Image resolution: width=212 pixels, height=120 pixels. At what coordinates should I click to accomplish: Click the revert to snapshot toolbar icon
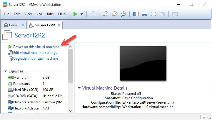pos(114,14)
